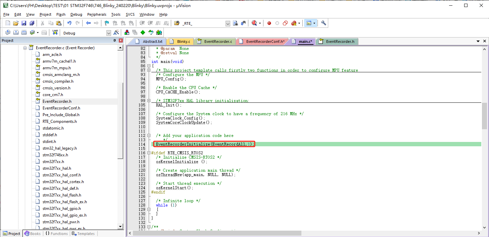Collapse the EventRecorder.c tree node
This screenshot has width=489, height=237.
pos(25,48)
